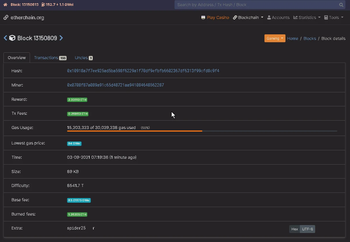
Task: Go to Blocks in breadcrumb
Action: (x=310, y=38)
